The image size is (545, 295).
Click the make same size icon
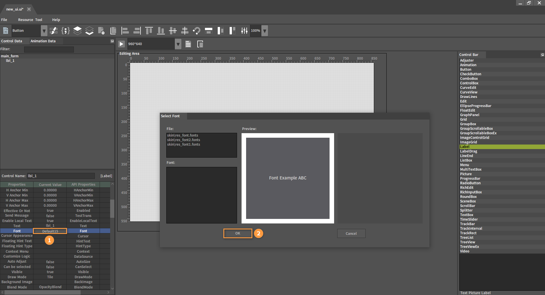pyautogui.click(x=232, y=31)
